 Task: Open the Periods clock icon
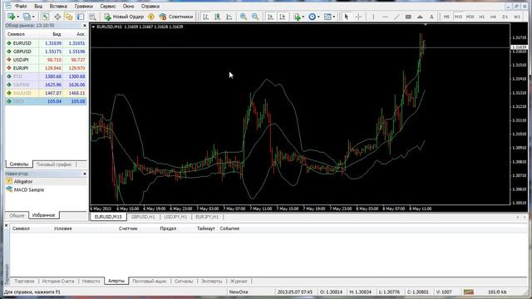click(x=313, y=17)
